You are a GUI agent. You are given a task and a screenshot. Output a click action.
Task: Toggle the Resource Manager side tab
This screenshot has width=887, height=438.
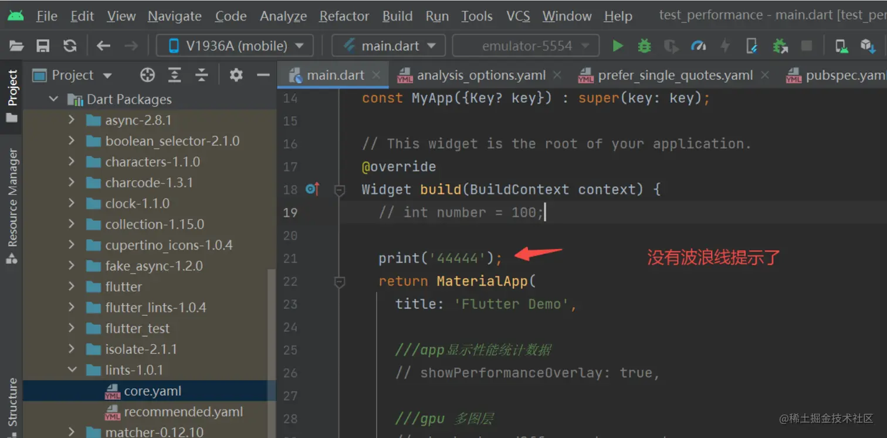pyautogui.click(x=12, y=205)
